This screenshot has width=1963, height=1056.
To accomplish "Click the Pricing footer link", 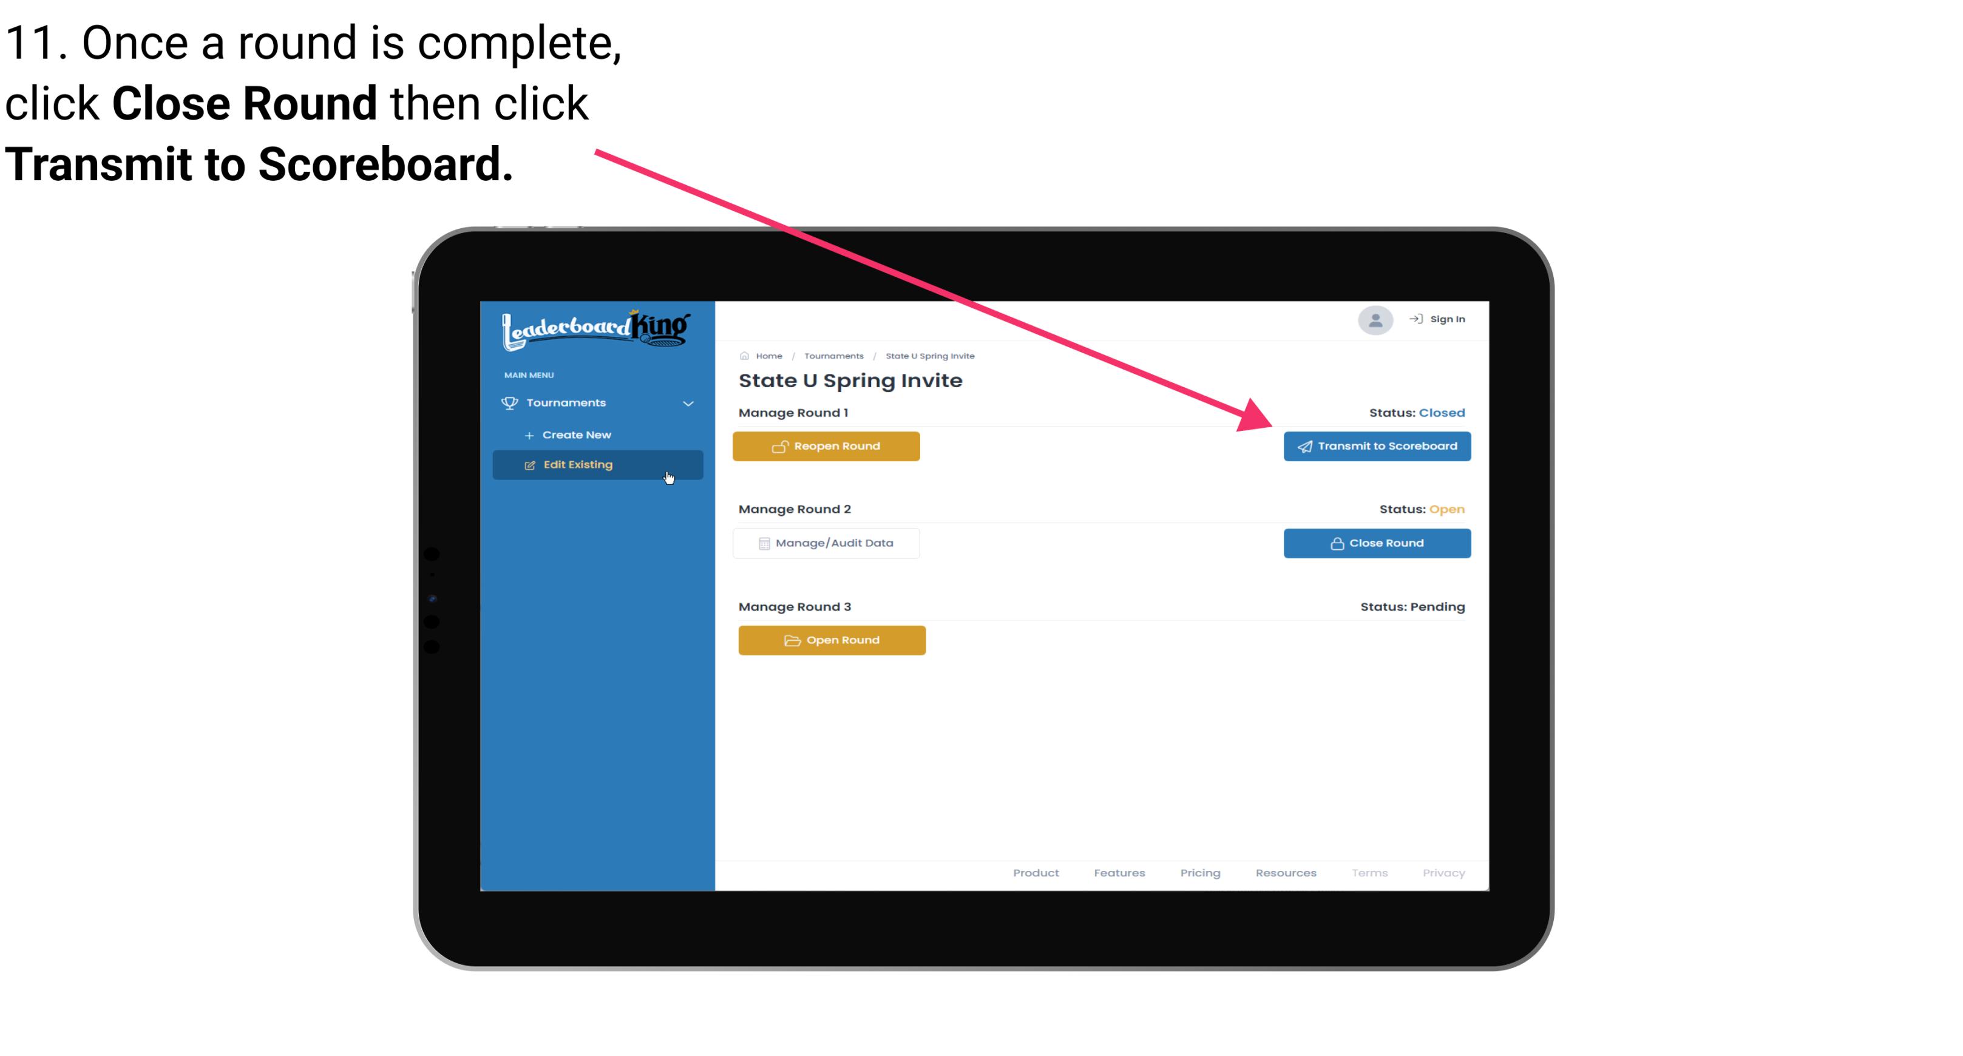I will tap(1201, 873).
